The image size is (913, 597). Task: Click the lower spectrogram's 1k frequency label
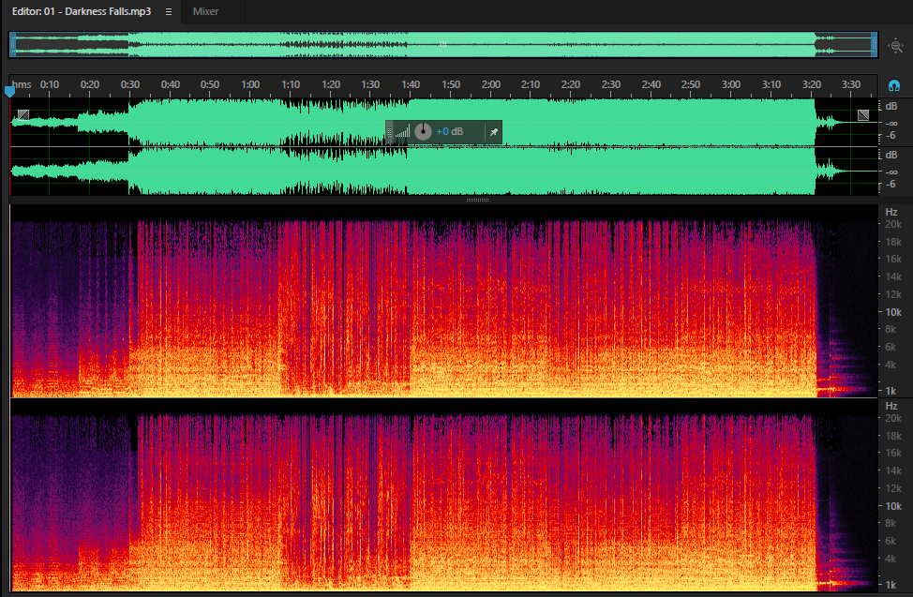tap(891, 585)
